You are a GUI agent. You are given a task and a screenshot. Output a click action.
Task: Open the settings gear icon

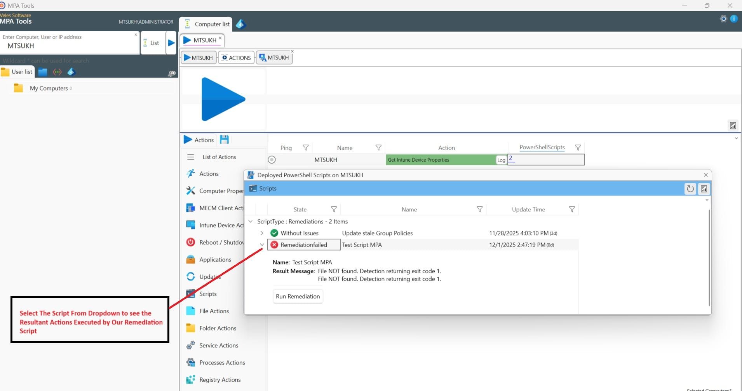tap(723, 19)
